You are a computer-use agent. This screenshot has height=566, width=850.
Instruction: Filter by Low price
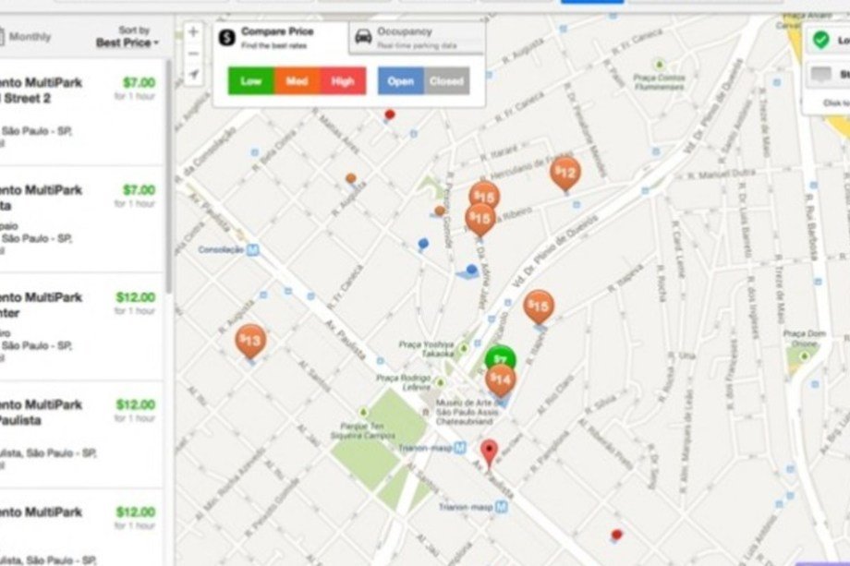click(251, 81)
